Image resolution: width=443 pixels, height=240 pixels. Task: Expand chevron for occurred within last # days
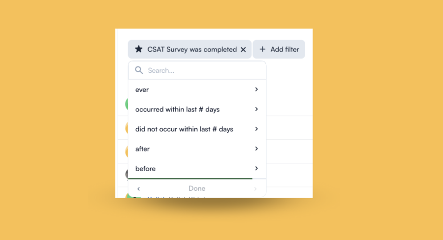tap(256, 109)
